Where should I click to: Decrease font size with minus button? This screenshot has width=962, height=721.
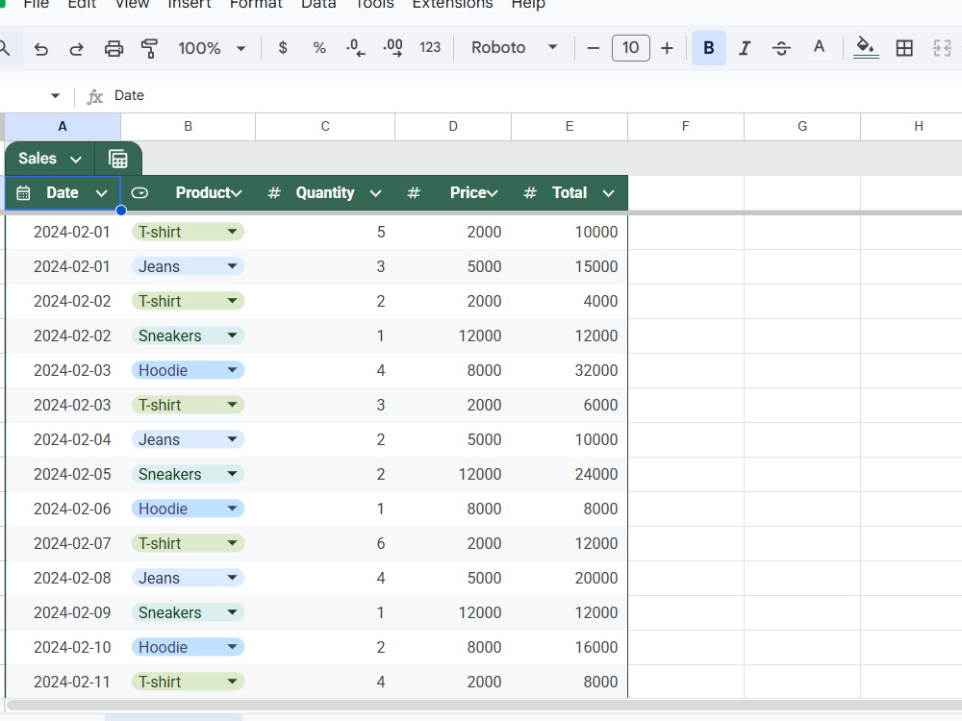coord(594,48)
